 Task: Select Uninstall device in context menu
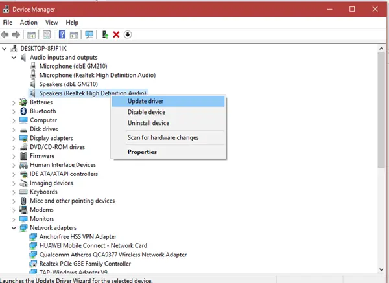click(168, 123)
